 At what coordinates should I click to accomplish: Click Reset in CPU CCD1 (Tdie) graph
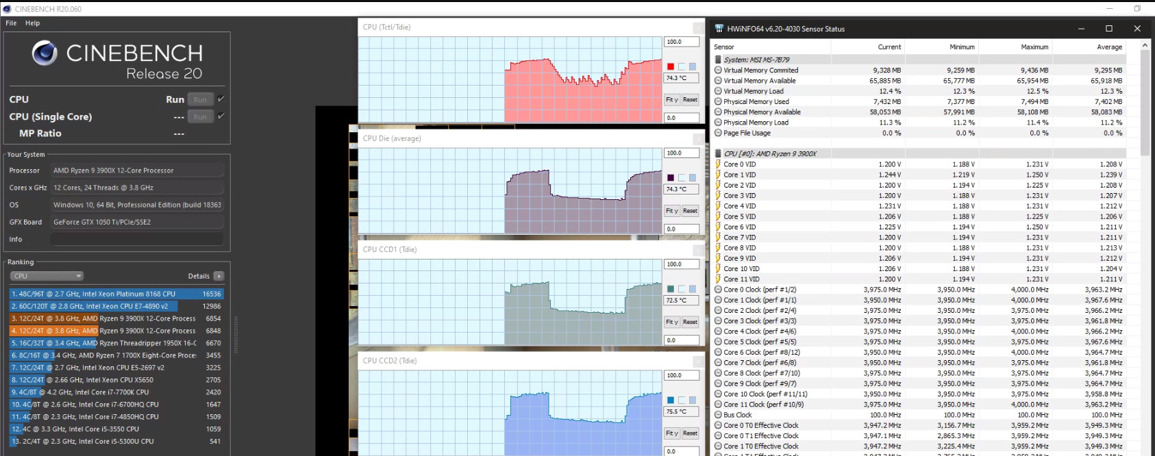click(x=691, y=322)
